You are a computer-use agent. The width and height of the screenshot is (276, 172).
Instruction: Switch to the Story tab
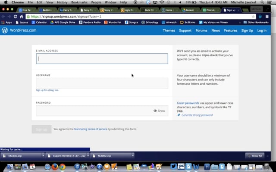[108, 10]
